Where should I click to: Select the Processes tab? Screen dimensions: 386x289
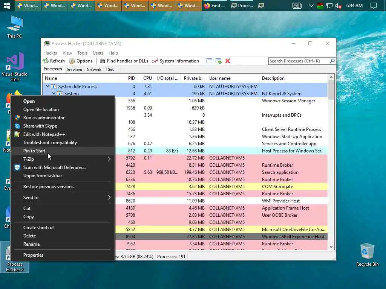[x=53, y=69]
